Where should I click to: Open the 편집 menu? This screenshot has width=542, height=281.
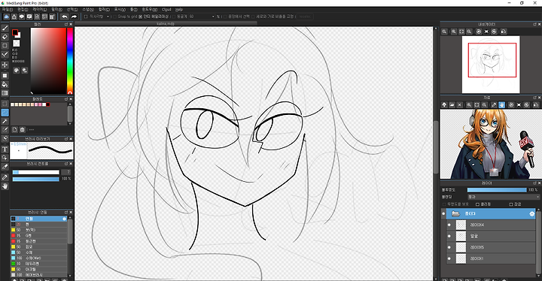tap(23, 10)
